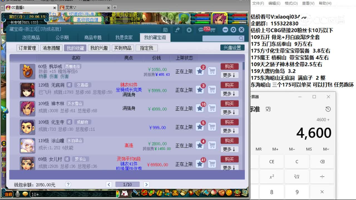The width and height of the screenshot is (356, 200).
Task: Click the next page arrow beside 1/10
Action: 147,184
